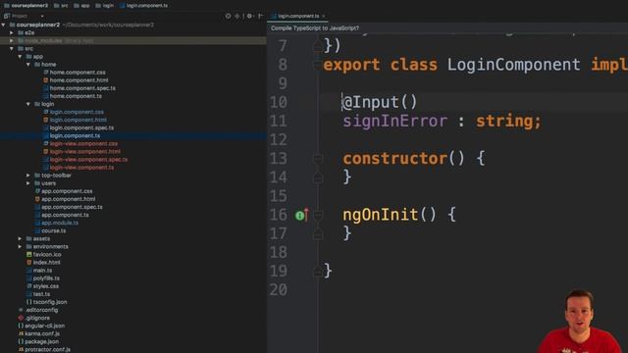
Task: Toggle the fold end marker at line 19
Action: tap(318, 272)
